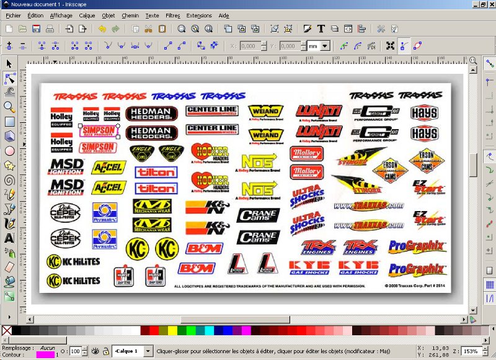Screen dimensions: 496x360
Task: Toggle the layer lock icon
Action: click(106, 351)
